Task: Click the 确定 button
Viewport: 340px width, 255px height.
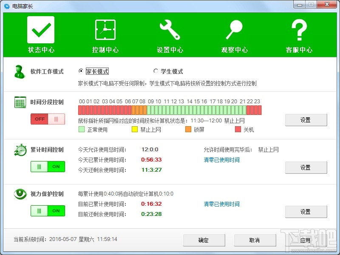Action: tap(204, 240)
